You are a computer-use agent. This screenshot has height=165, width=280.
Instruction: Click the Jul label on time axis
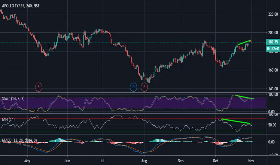coord(102,161)
